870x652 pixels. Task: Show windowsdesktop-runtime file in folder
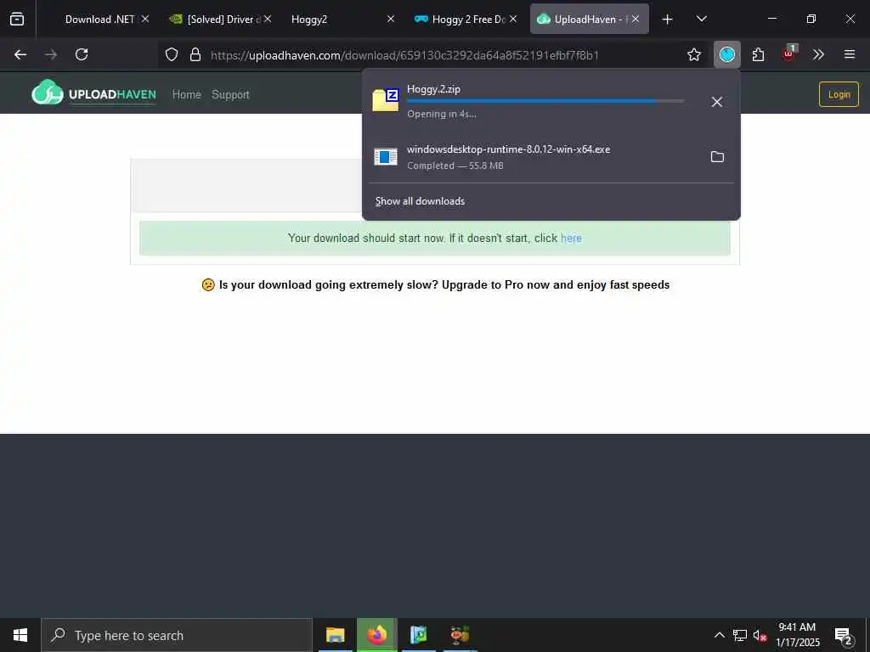[x=717, y=157]
